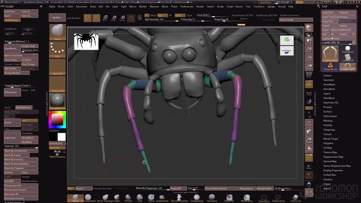Expand the Layers section
Viewport: 361px width, 203px height.
326,94
